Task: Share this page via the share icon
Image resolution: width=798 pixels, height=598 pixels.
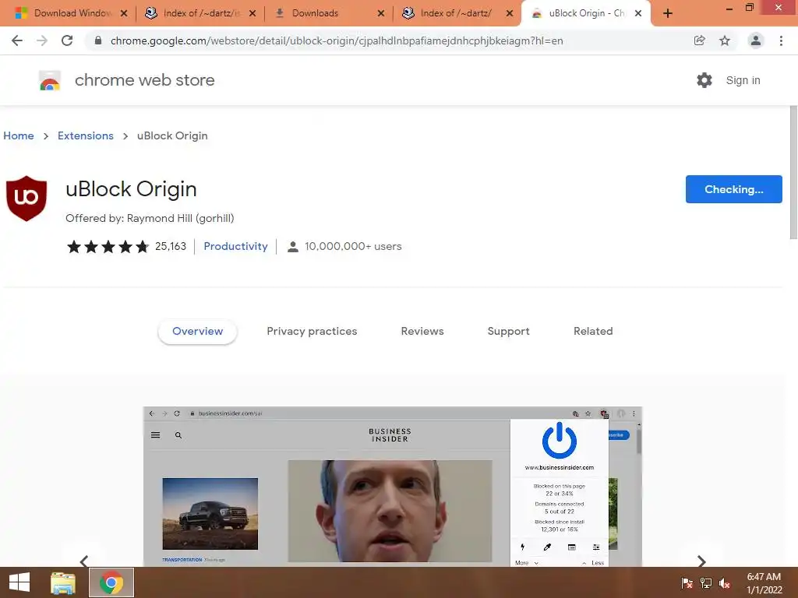Action: [700, 40]
